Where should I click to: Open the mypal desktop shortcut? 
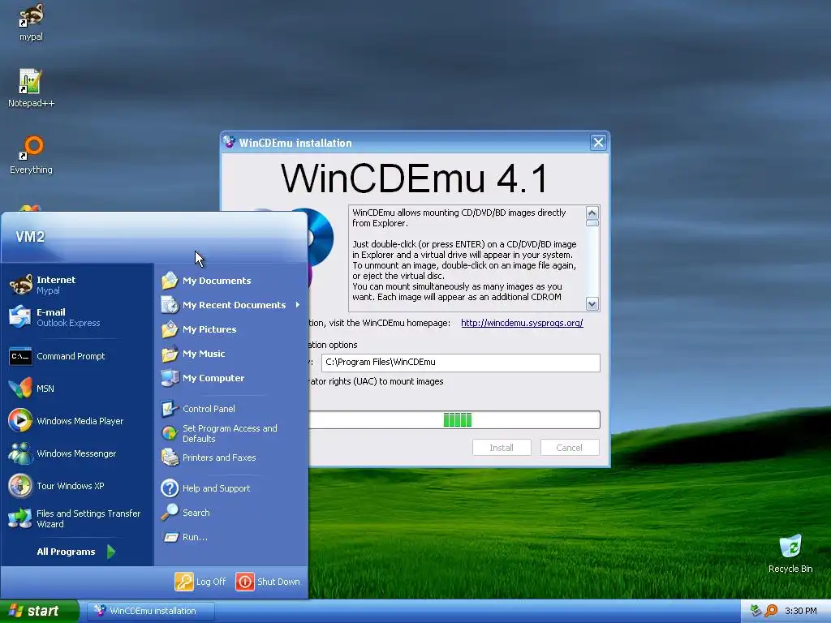(31, 22)
